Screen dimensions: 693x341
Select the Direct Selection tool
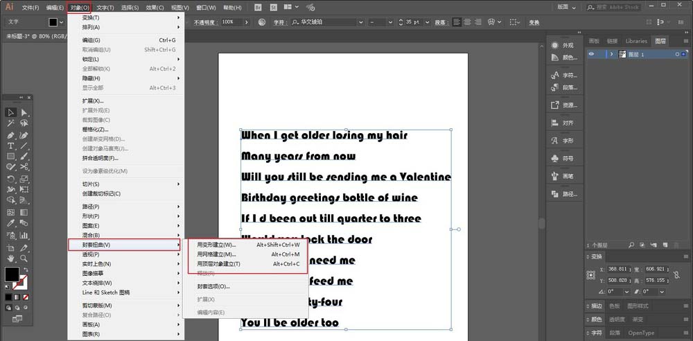24,113
